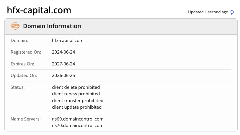This screenshot has width=240, height=135.
Task: Click name server ns70.domaincontrol.com
Action: tap(78, 126)
